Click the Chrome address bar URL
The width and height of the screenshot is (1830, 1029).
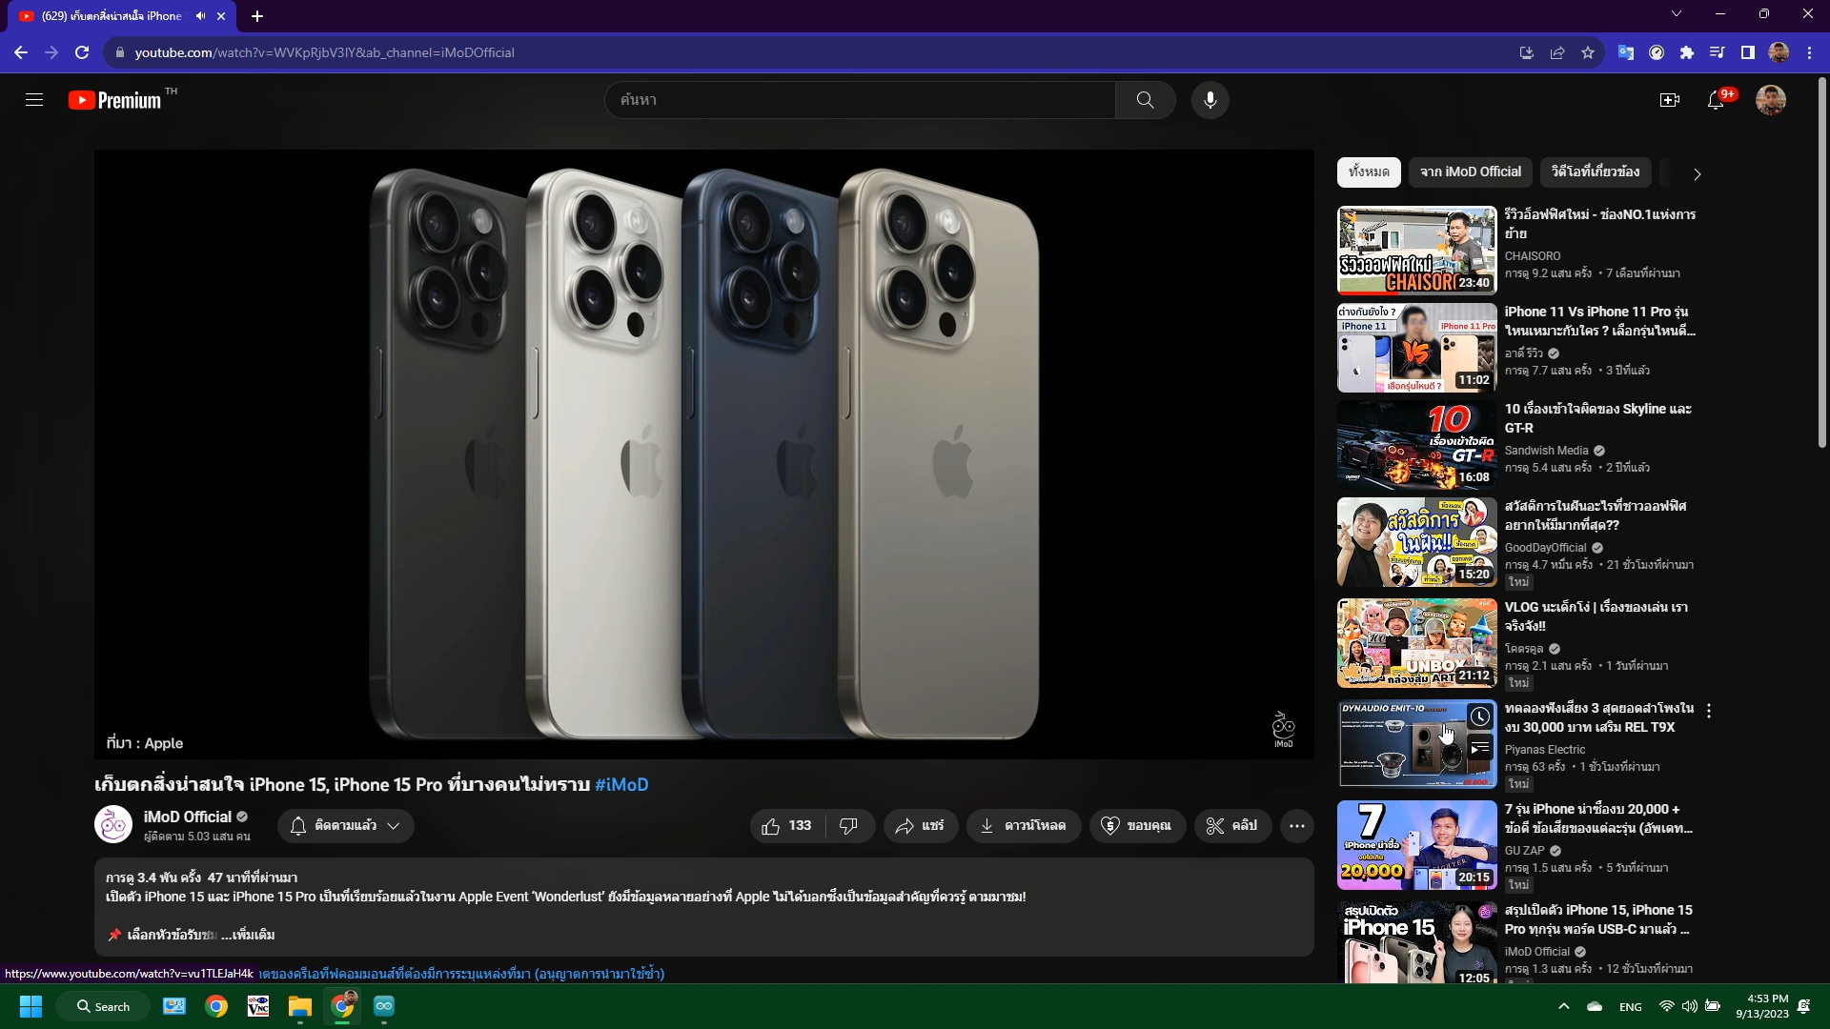point(324,52)
